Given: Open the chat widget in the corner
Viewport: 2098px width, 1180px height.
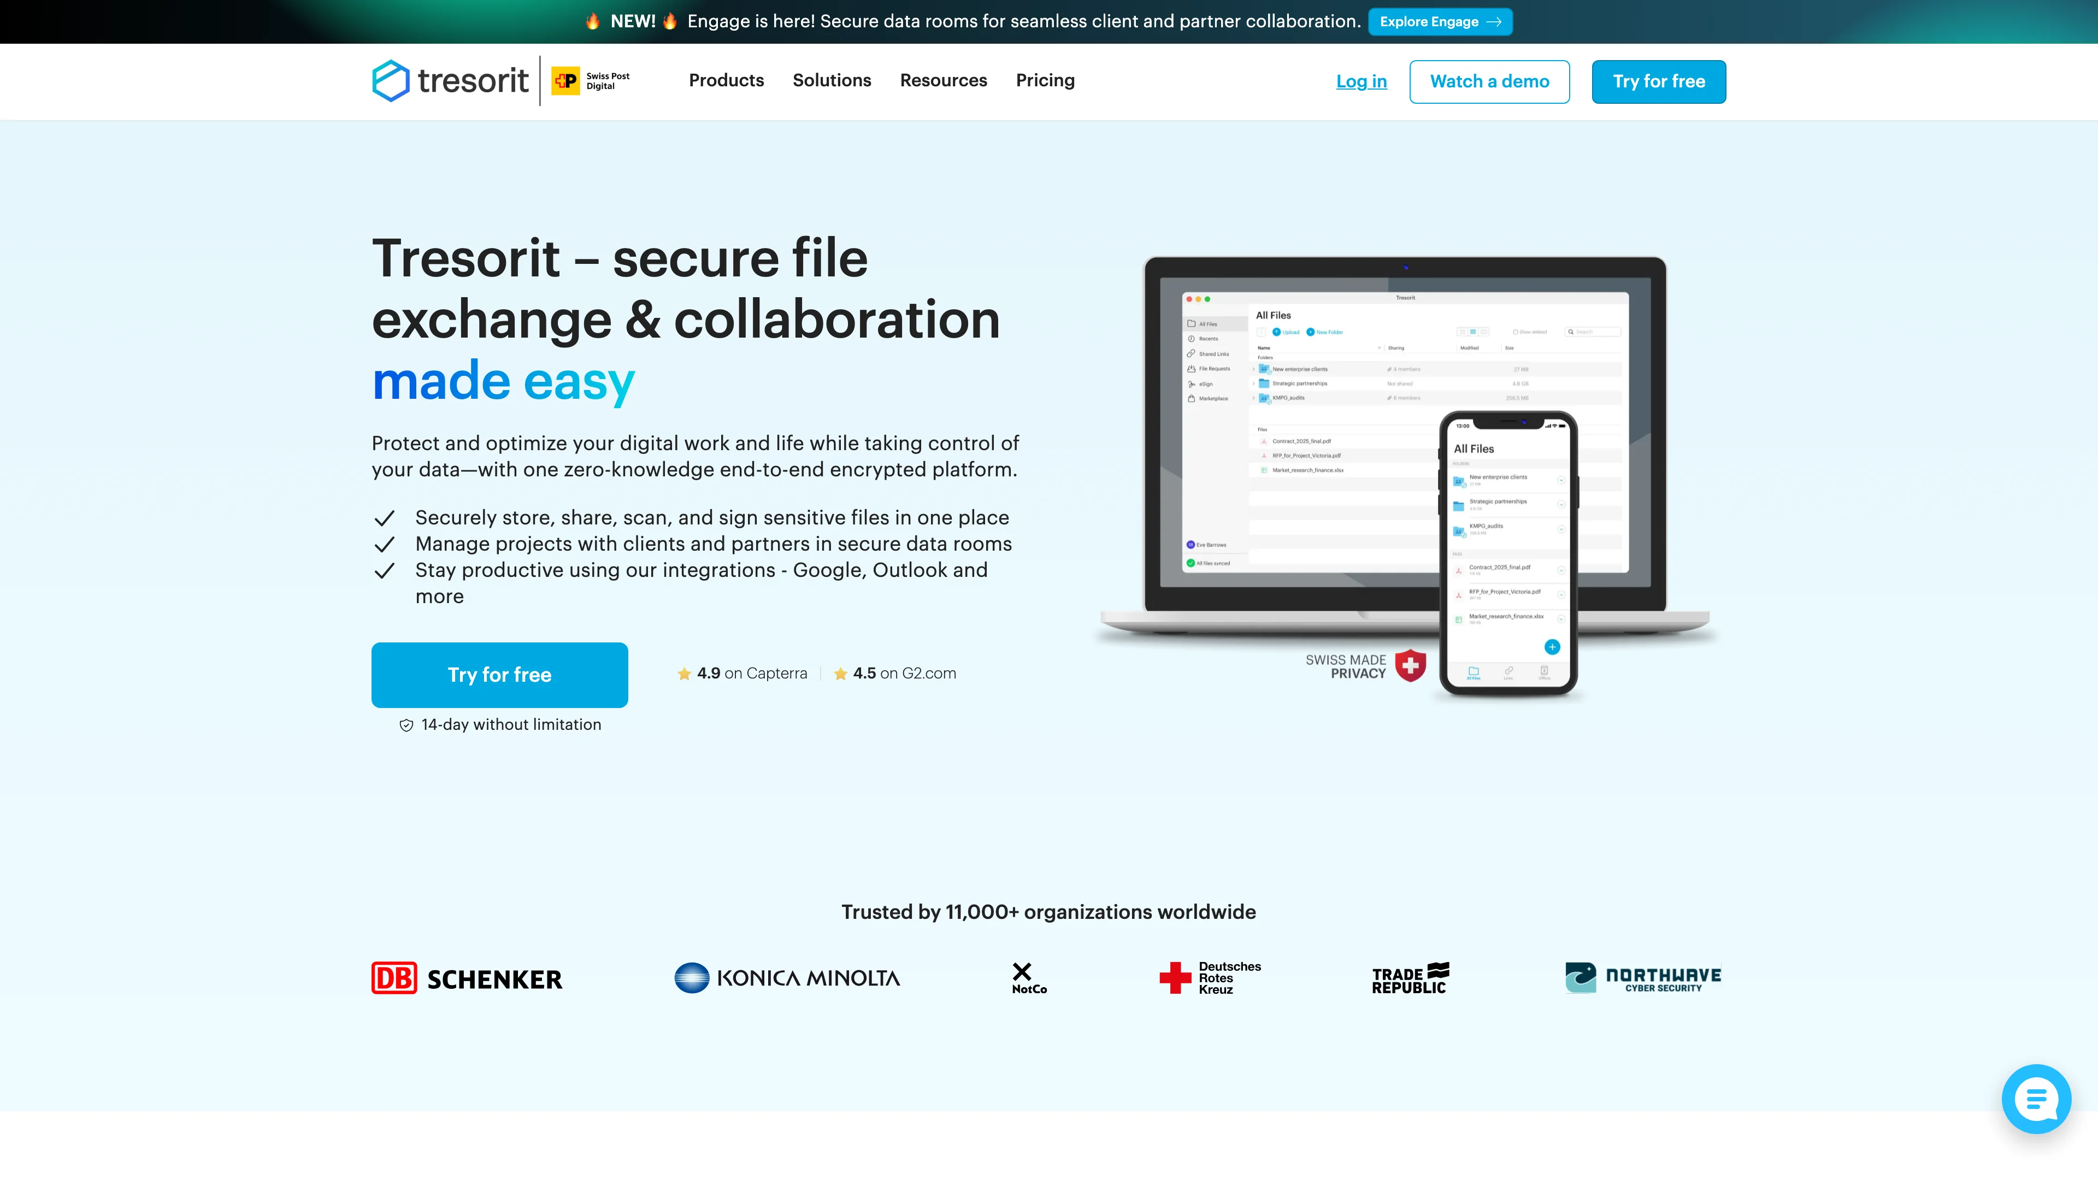Looking at the screenshot, I should [2036, 1099].
